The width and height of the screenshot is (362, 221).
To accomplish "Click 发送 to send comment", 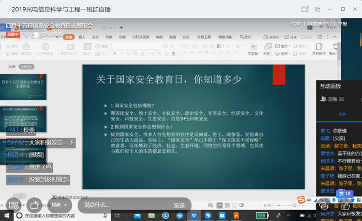I will click(179, 205).
